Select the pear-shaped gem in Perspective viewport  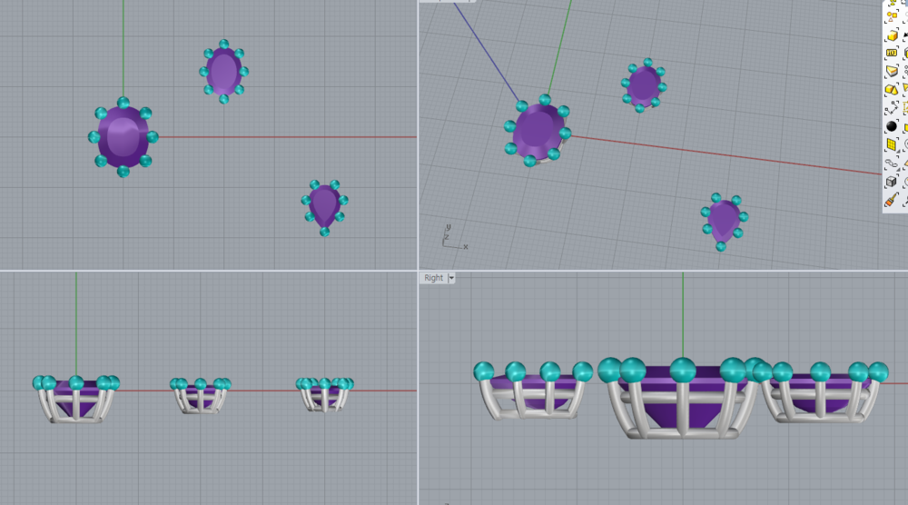pos(724,220)
